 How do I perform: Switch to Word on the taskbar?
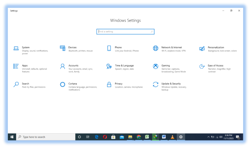[x=164, y=137]
